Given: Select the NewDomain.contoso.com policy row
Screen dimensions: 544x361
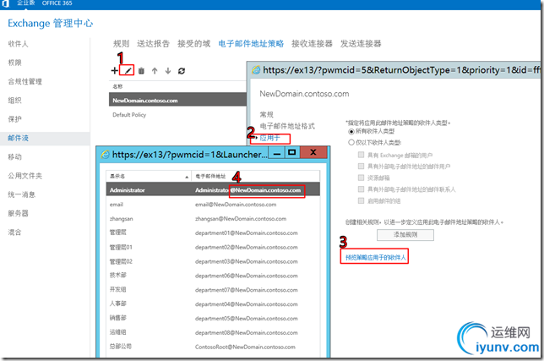Looking at the screenshot, I should coord(177,101).
